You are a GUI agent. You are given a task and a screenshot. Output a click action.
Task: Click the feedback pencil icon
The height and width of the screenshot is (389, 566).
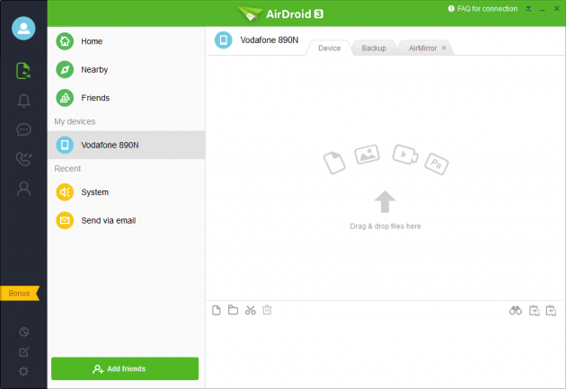(x=24, y=352)
